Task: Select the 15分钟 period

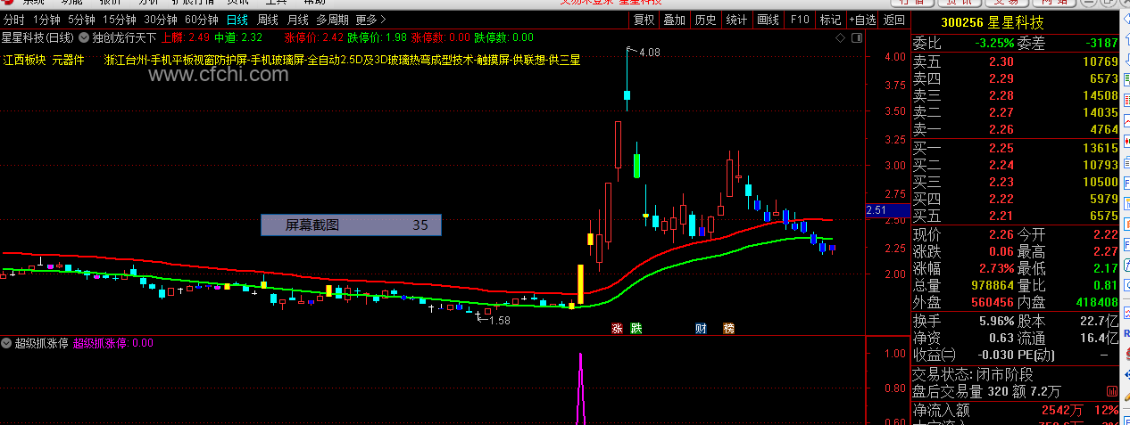Action: coord(119,20)
